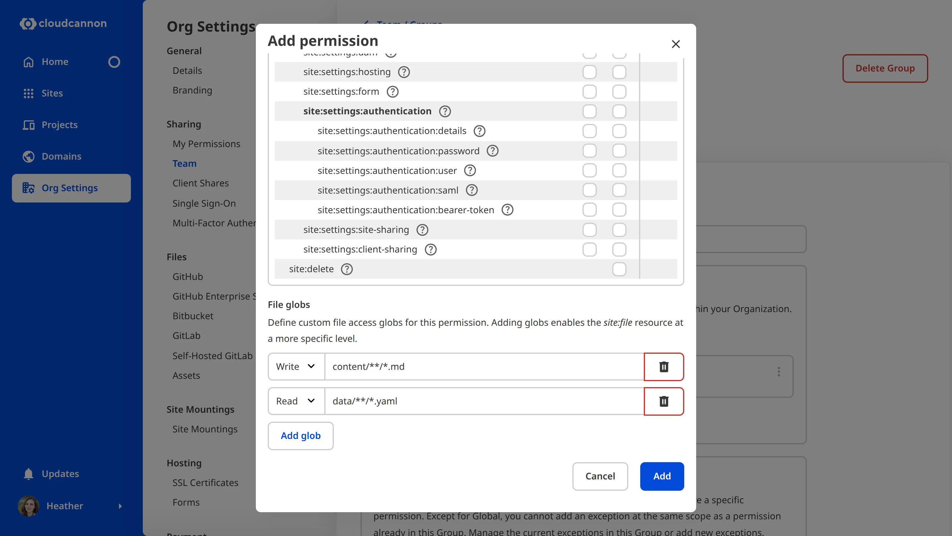Delete the data/**/*.yaml glob
The image size is (952, 536).
[664, 401]
